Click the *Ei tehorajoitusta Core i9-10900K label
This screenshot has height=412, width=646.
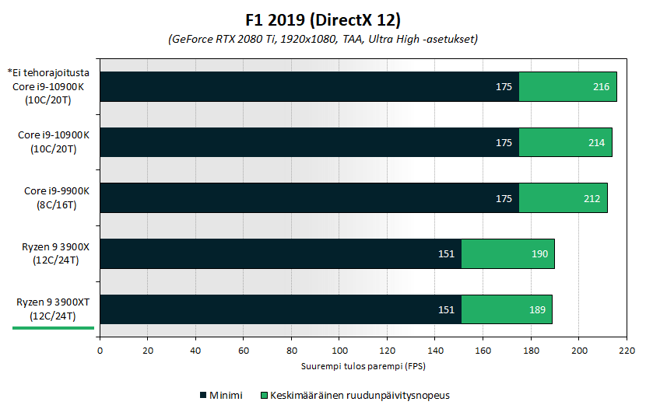pyautogui.click(x=48, y=86)
